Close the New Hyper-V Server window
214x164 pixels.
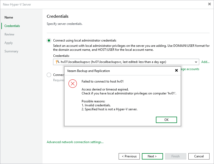point(209,4)
